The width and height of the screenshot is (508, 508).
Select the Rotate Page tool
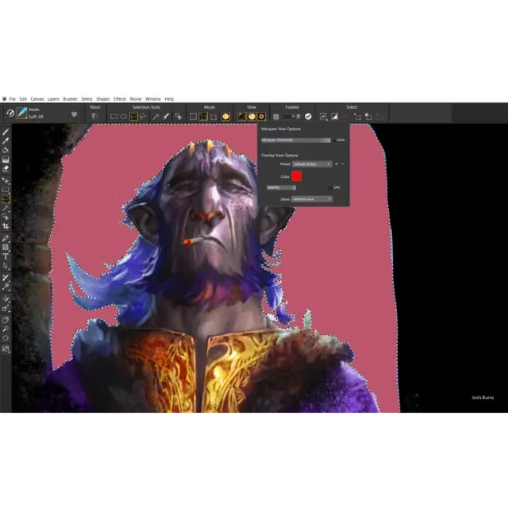tap(6, 338)
